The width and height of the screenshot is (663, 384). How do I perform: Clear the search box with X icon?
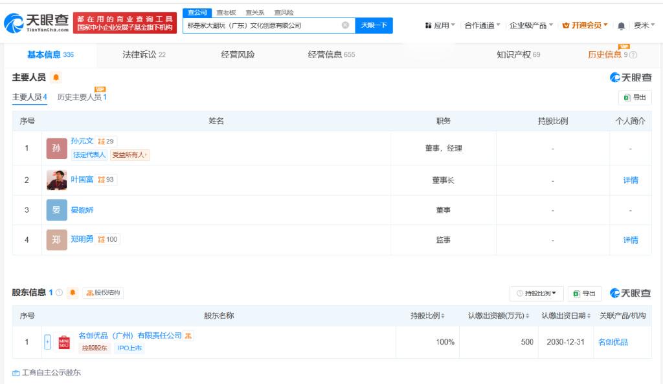[346, 25]
